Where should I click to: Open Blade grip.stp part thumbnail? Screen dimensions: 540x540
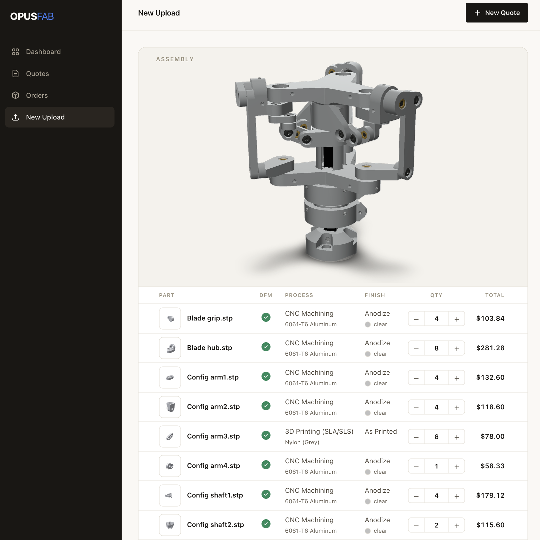pos(170,319)
